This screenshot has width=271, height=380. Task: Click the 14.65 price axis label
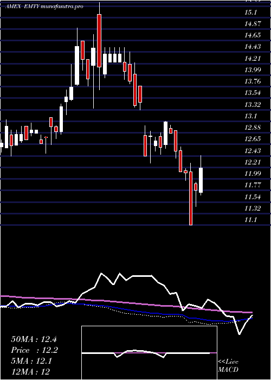[253, 35]
